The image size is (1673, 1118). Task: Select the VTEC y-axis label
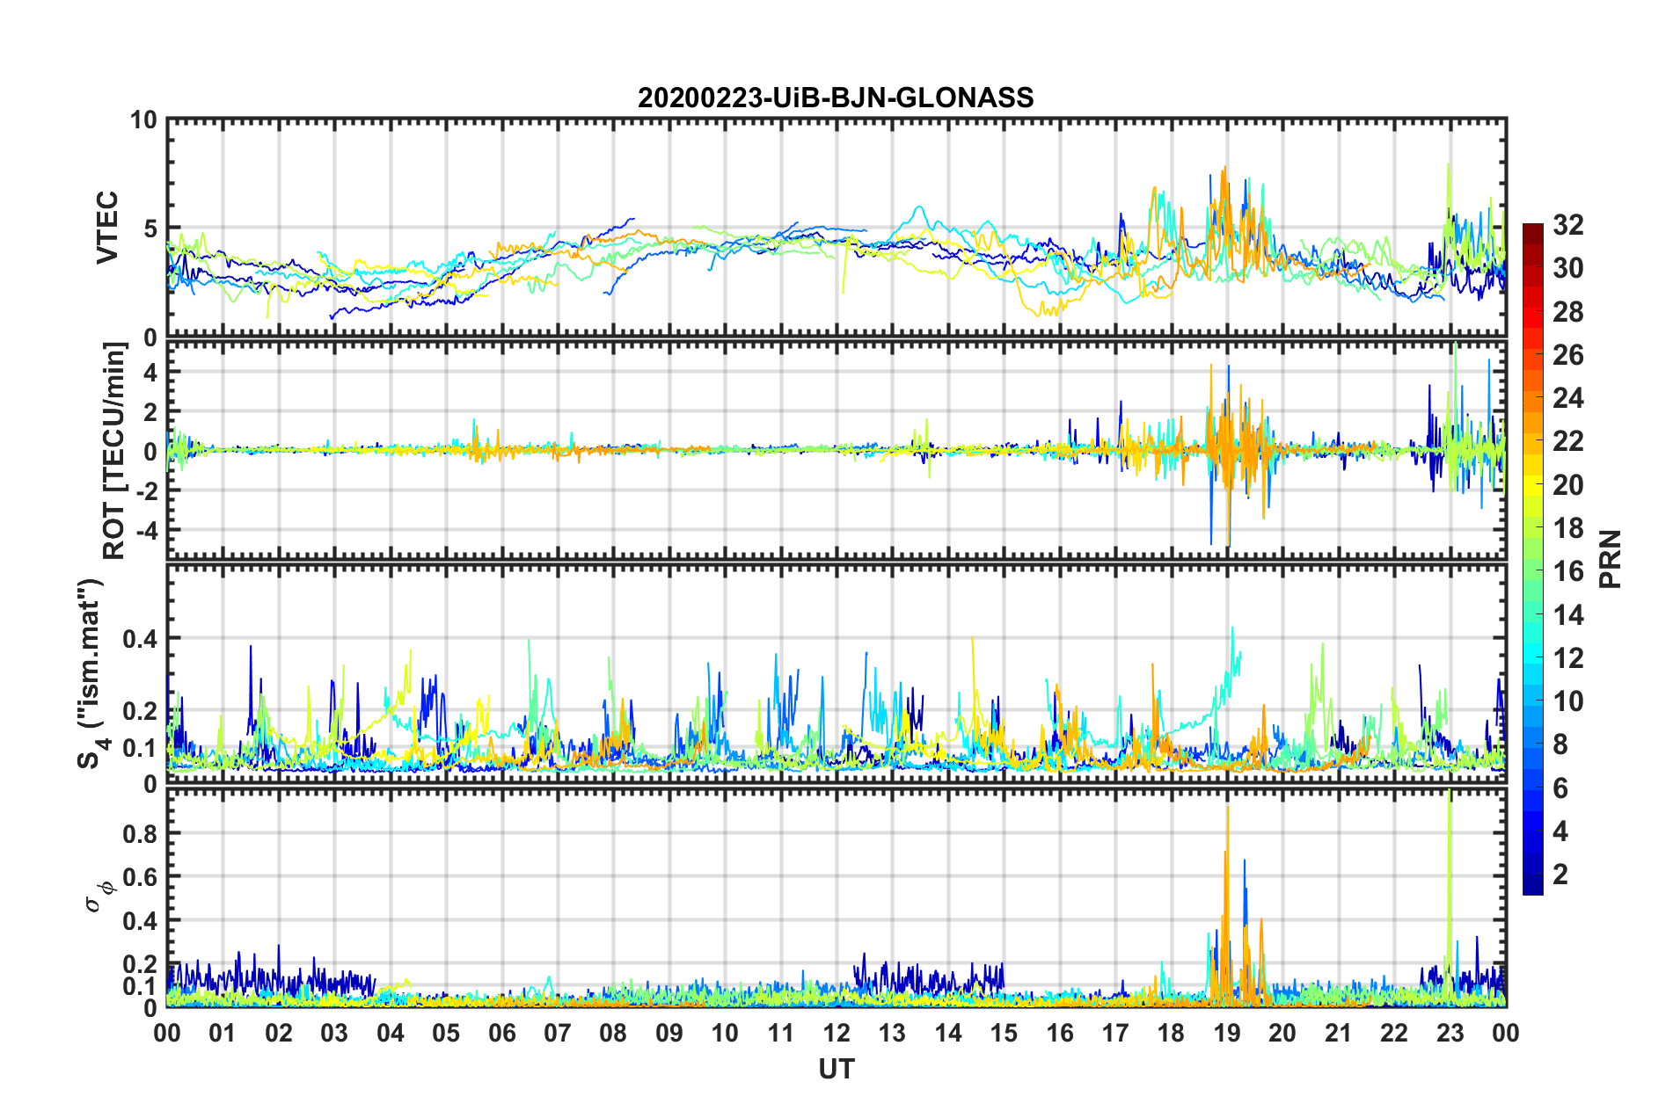[x=106, y=228]
